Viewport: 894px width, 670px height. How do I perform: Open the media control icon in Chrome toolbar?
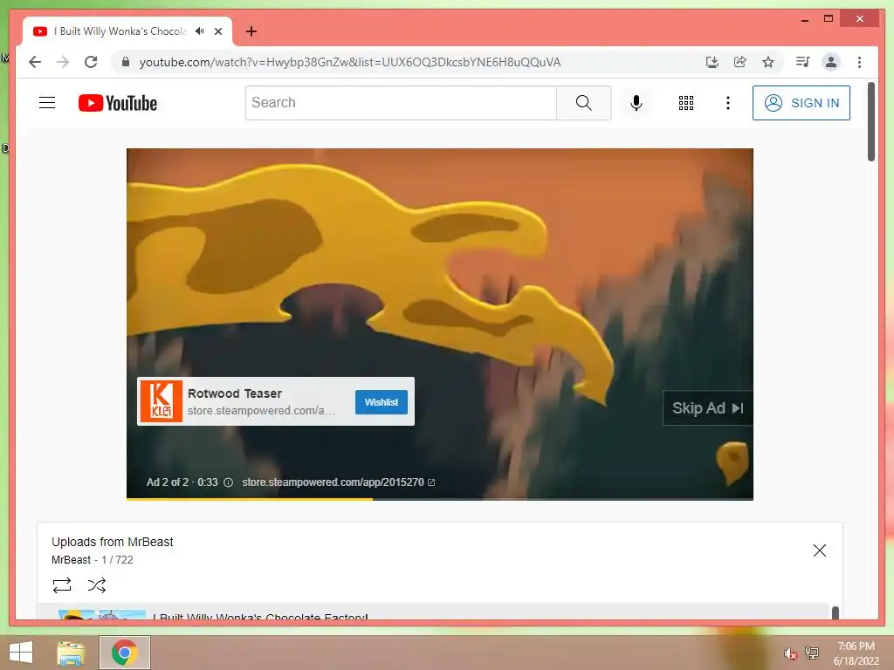(803, 62)
